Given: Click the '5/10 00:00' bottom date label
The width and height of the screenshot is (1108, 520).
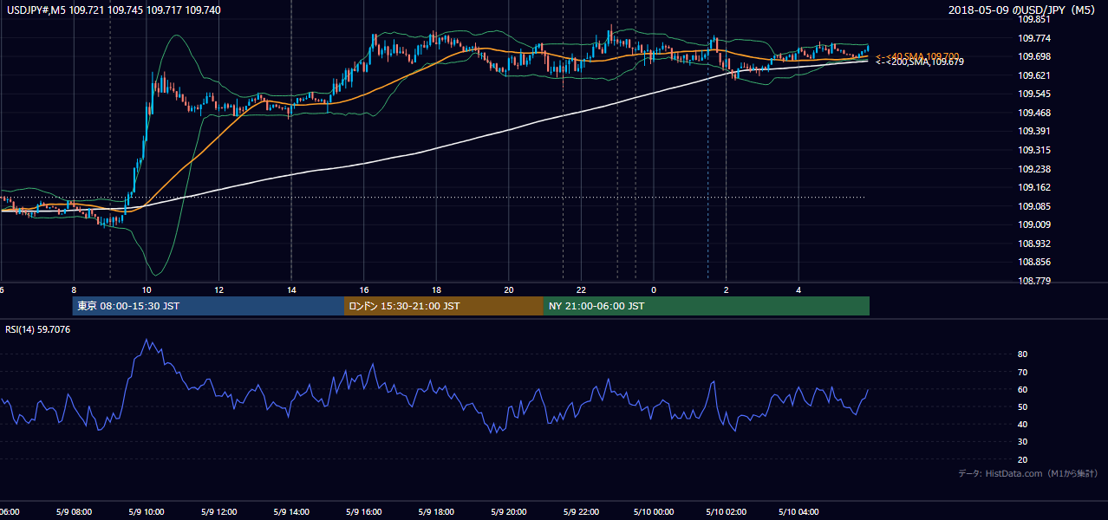Looking at the screenshot, I should click(x=654, y=511).
